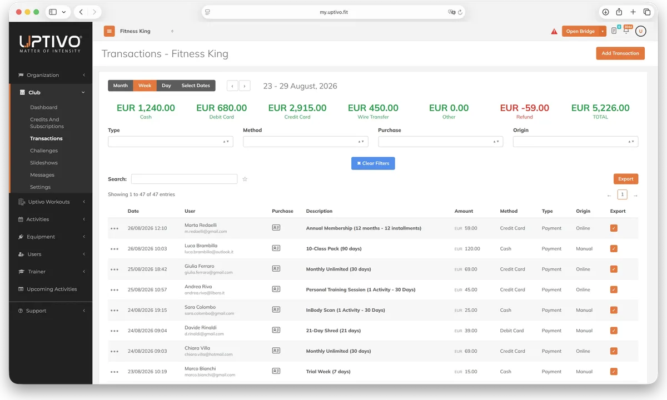Open Credits And Subscriptions menu item

pyautogui.click(x=47, y=123)
